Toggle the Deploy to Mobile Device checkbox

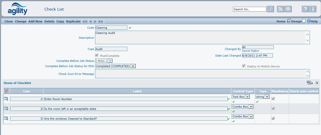point(244,66)
